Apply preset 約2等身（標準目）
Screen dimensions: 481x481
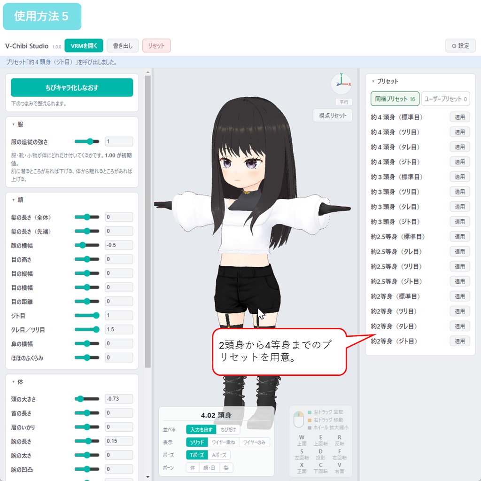click(x=459, y=296)
